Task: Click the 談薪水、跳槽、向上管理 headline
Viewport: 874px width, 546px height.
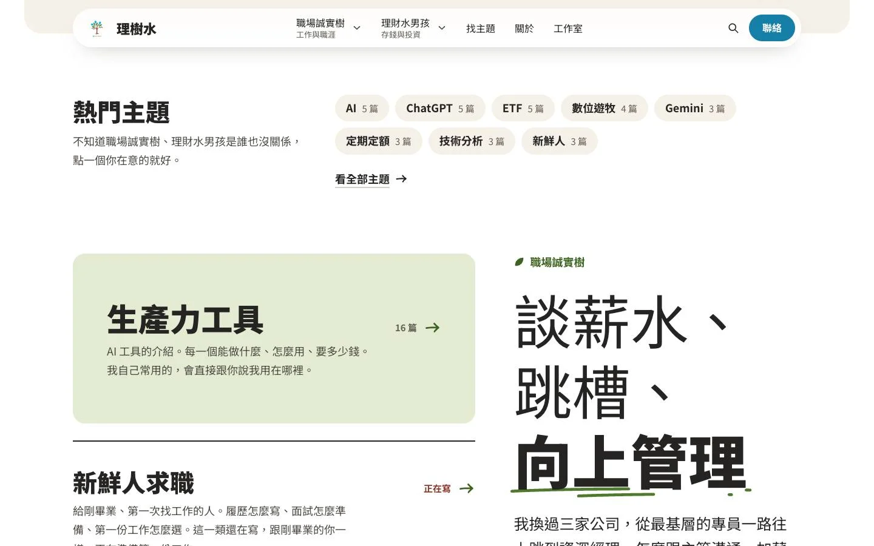Action: click(631, 393)
